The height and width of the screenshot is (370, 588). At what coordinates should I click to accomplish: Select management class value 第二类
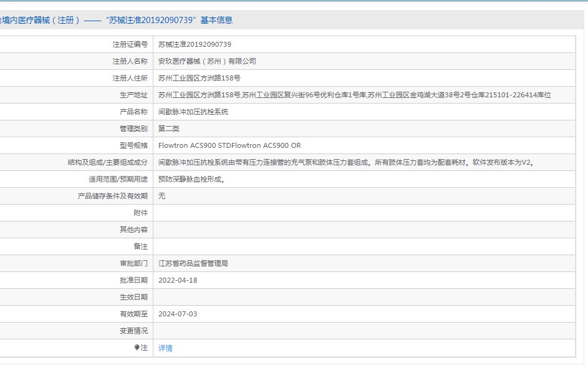pyautogui.click(x=169, y=129)
